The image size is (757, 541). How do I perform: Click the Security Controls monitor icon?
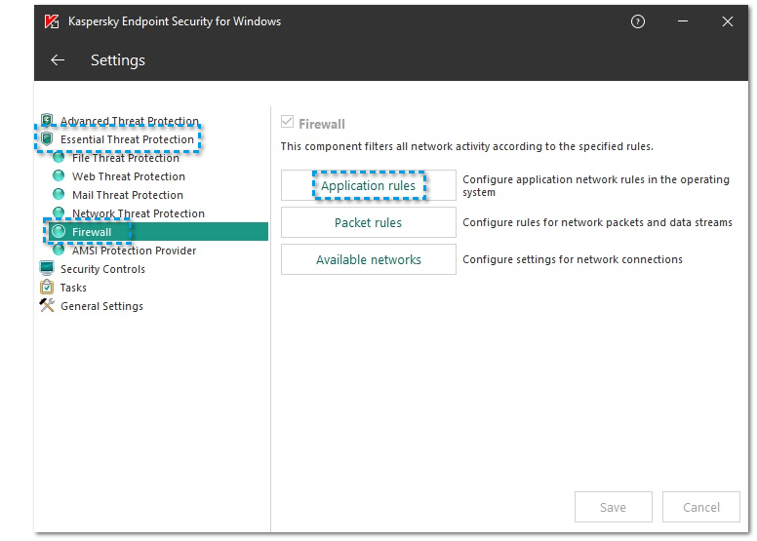(x=47, y=269)
